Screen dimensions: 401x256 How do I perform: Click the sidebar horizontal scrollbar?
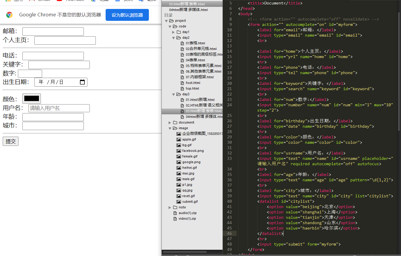click(x=185, y=252)
